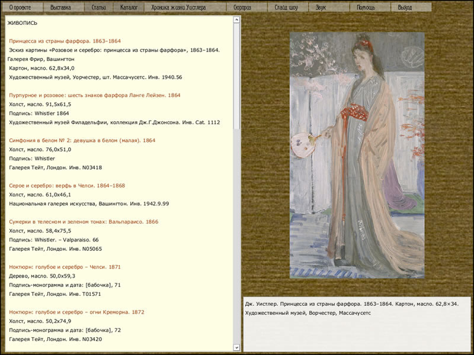Click the catalog list scrollbar track
Image resolution: width=474 pixels, height=355 pixels.
(x=236, y=237)
